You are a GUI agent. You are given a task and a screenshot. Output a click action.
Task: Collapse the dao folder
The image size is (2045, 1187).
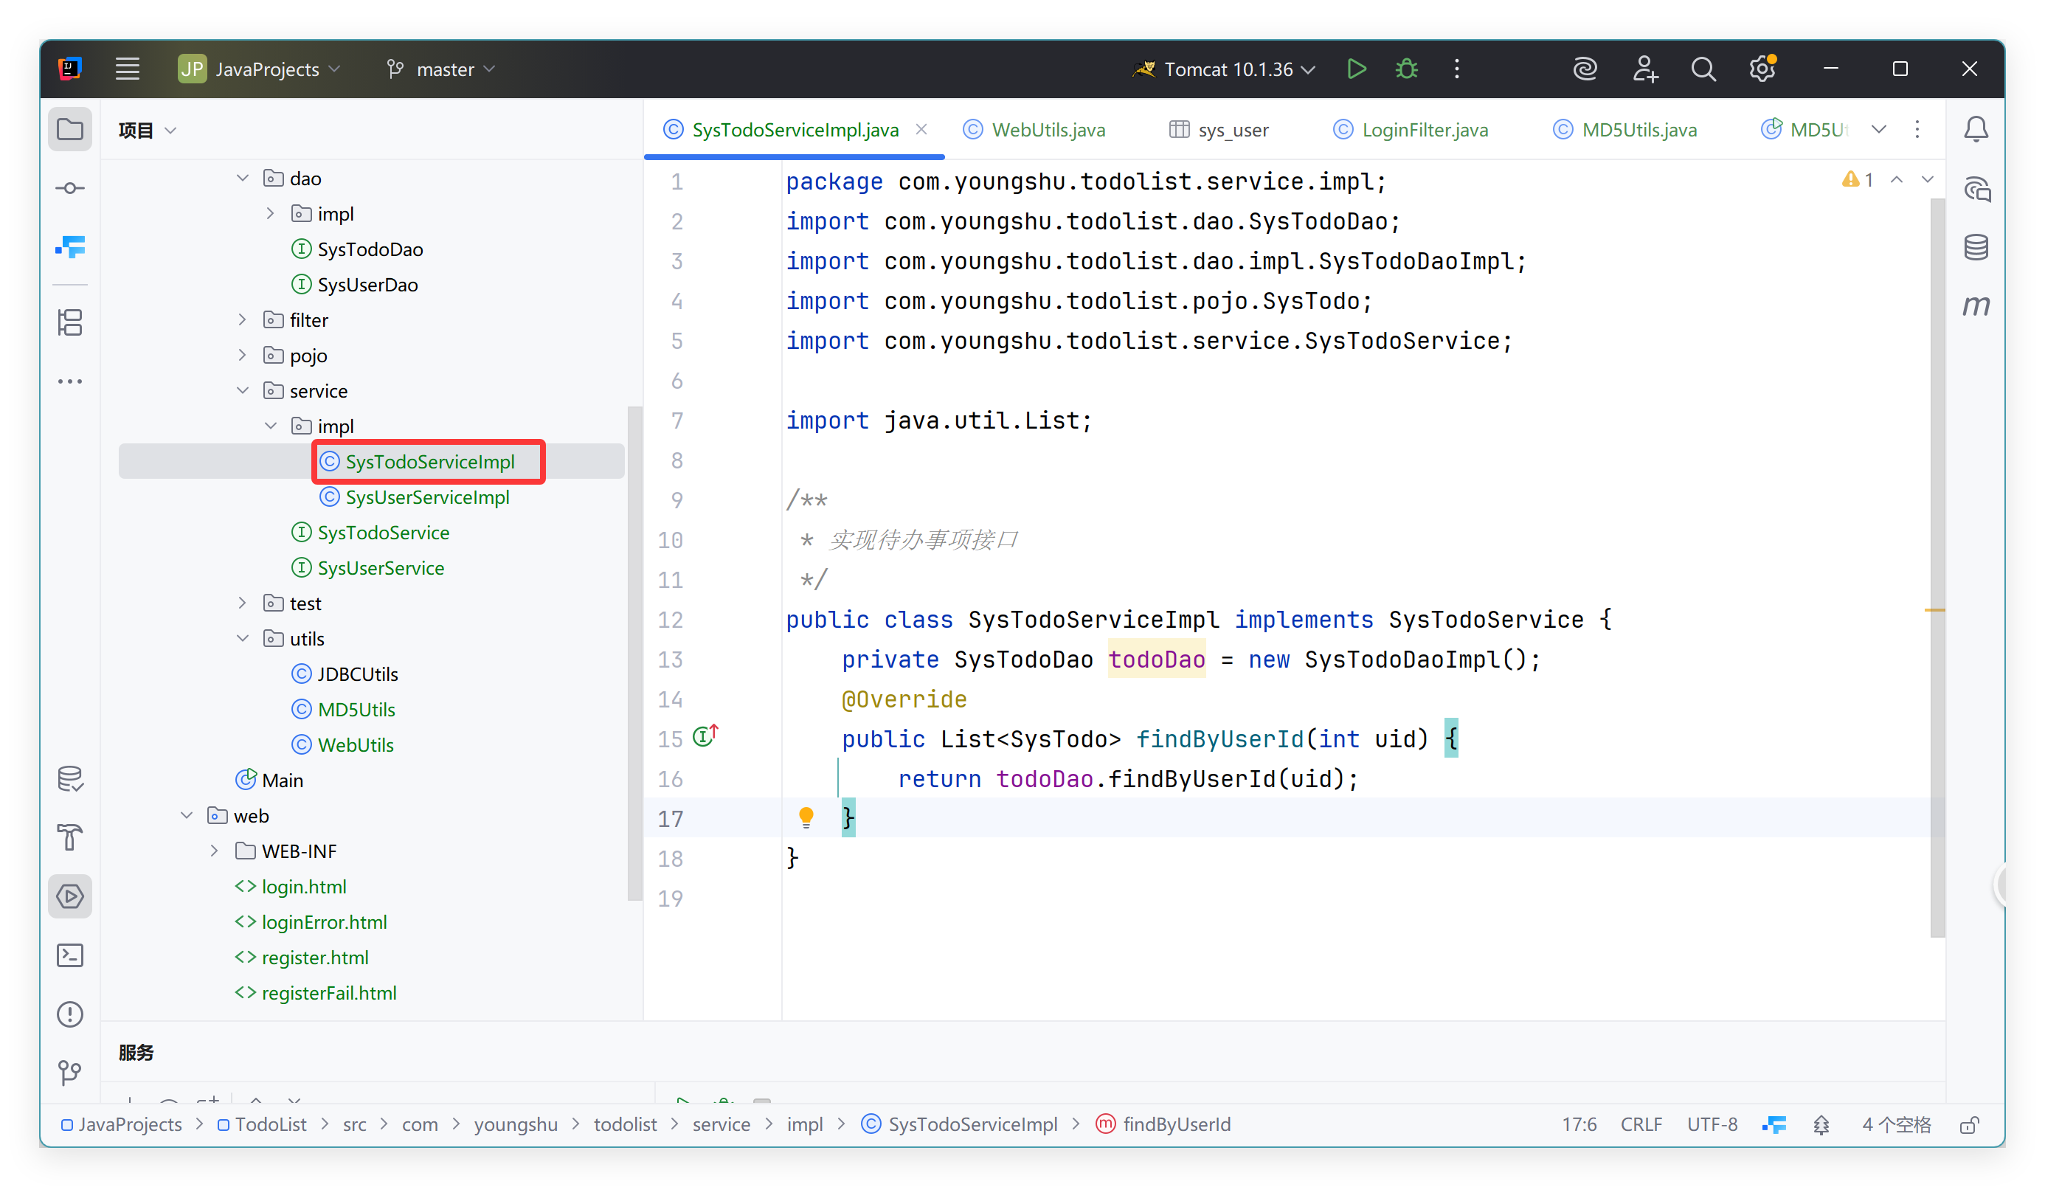point(243,178)
